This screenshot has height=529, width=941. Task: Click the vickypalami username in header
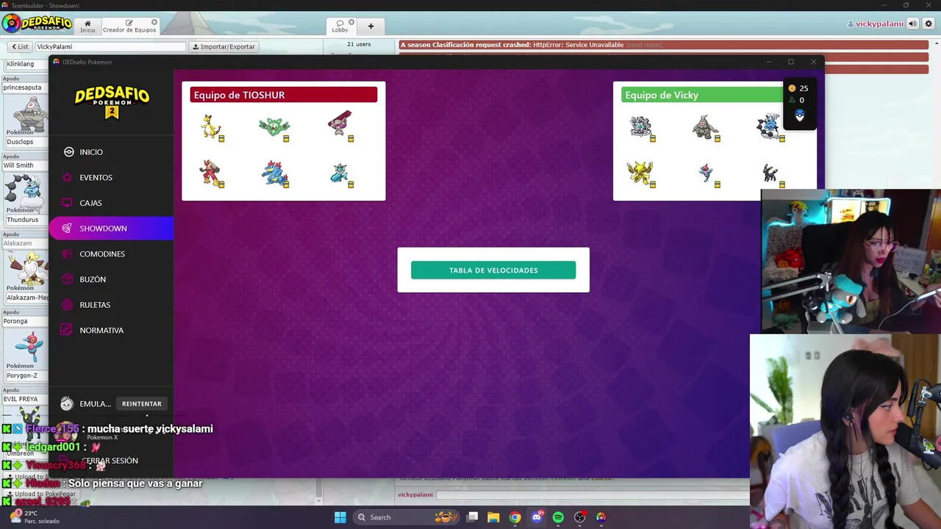[x=876, y=24]
